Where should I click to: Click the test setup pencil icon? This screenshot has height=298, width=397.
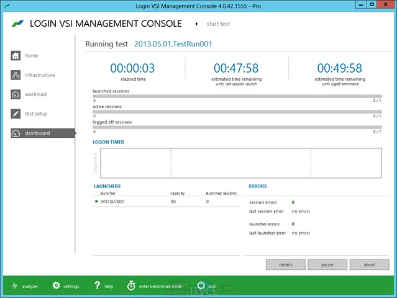coord(16,114)
